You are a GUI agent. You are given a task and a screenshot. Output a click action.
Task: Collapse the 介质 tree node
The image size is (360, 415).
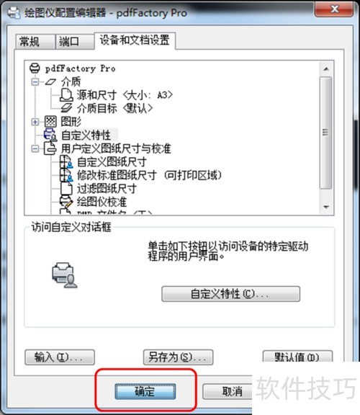(35, 82)
